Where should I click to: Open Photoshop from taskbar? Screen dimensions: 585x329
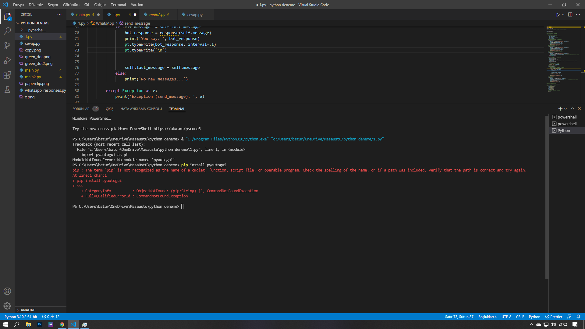[40, 324]
